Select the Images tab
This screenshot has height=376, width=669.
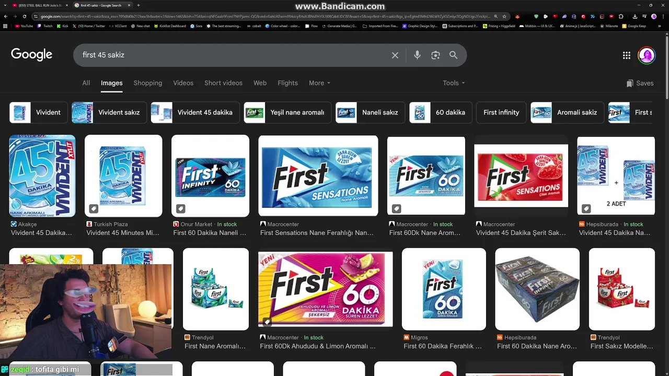click(111, 83)
